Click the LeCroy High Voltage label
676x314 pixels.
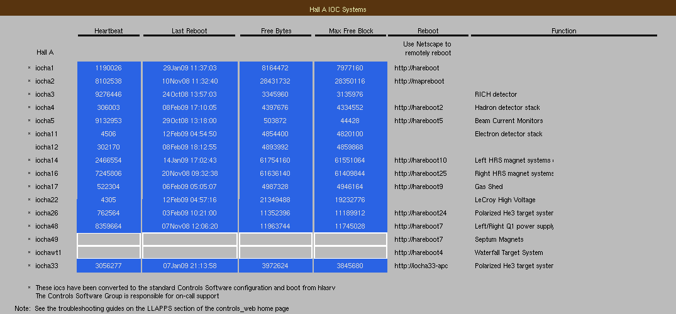coord(505,200)
